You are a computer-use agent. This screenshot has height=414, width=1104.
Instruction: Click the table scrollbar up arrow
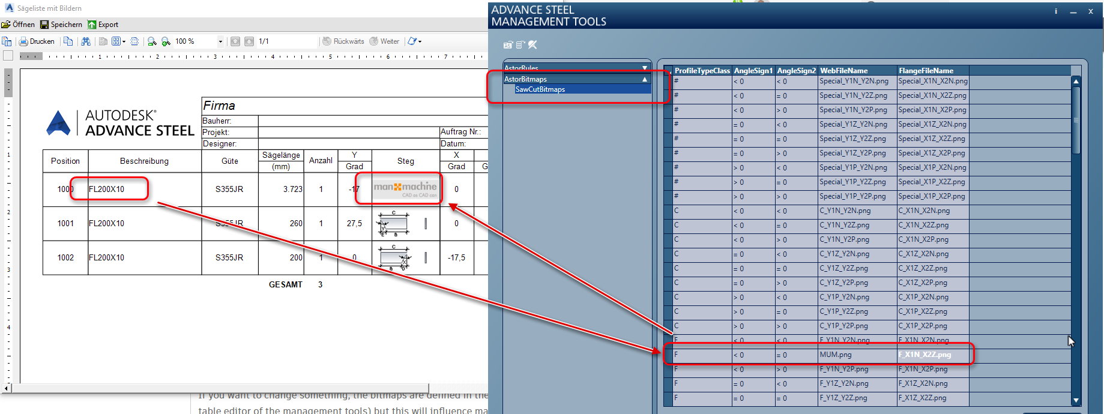(1076, 81)
